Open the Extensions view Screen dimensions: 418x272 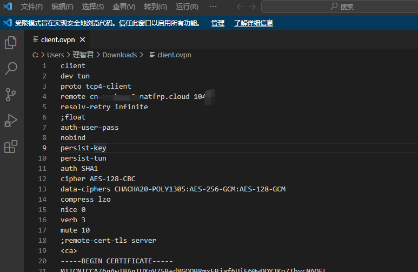tap(11, 147)
